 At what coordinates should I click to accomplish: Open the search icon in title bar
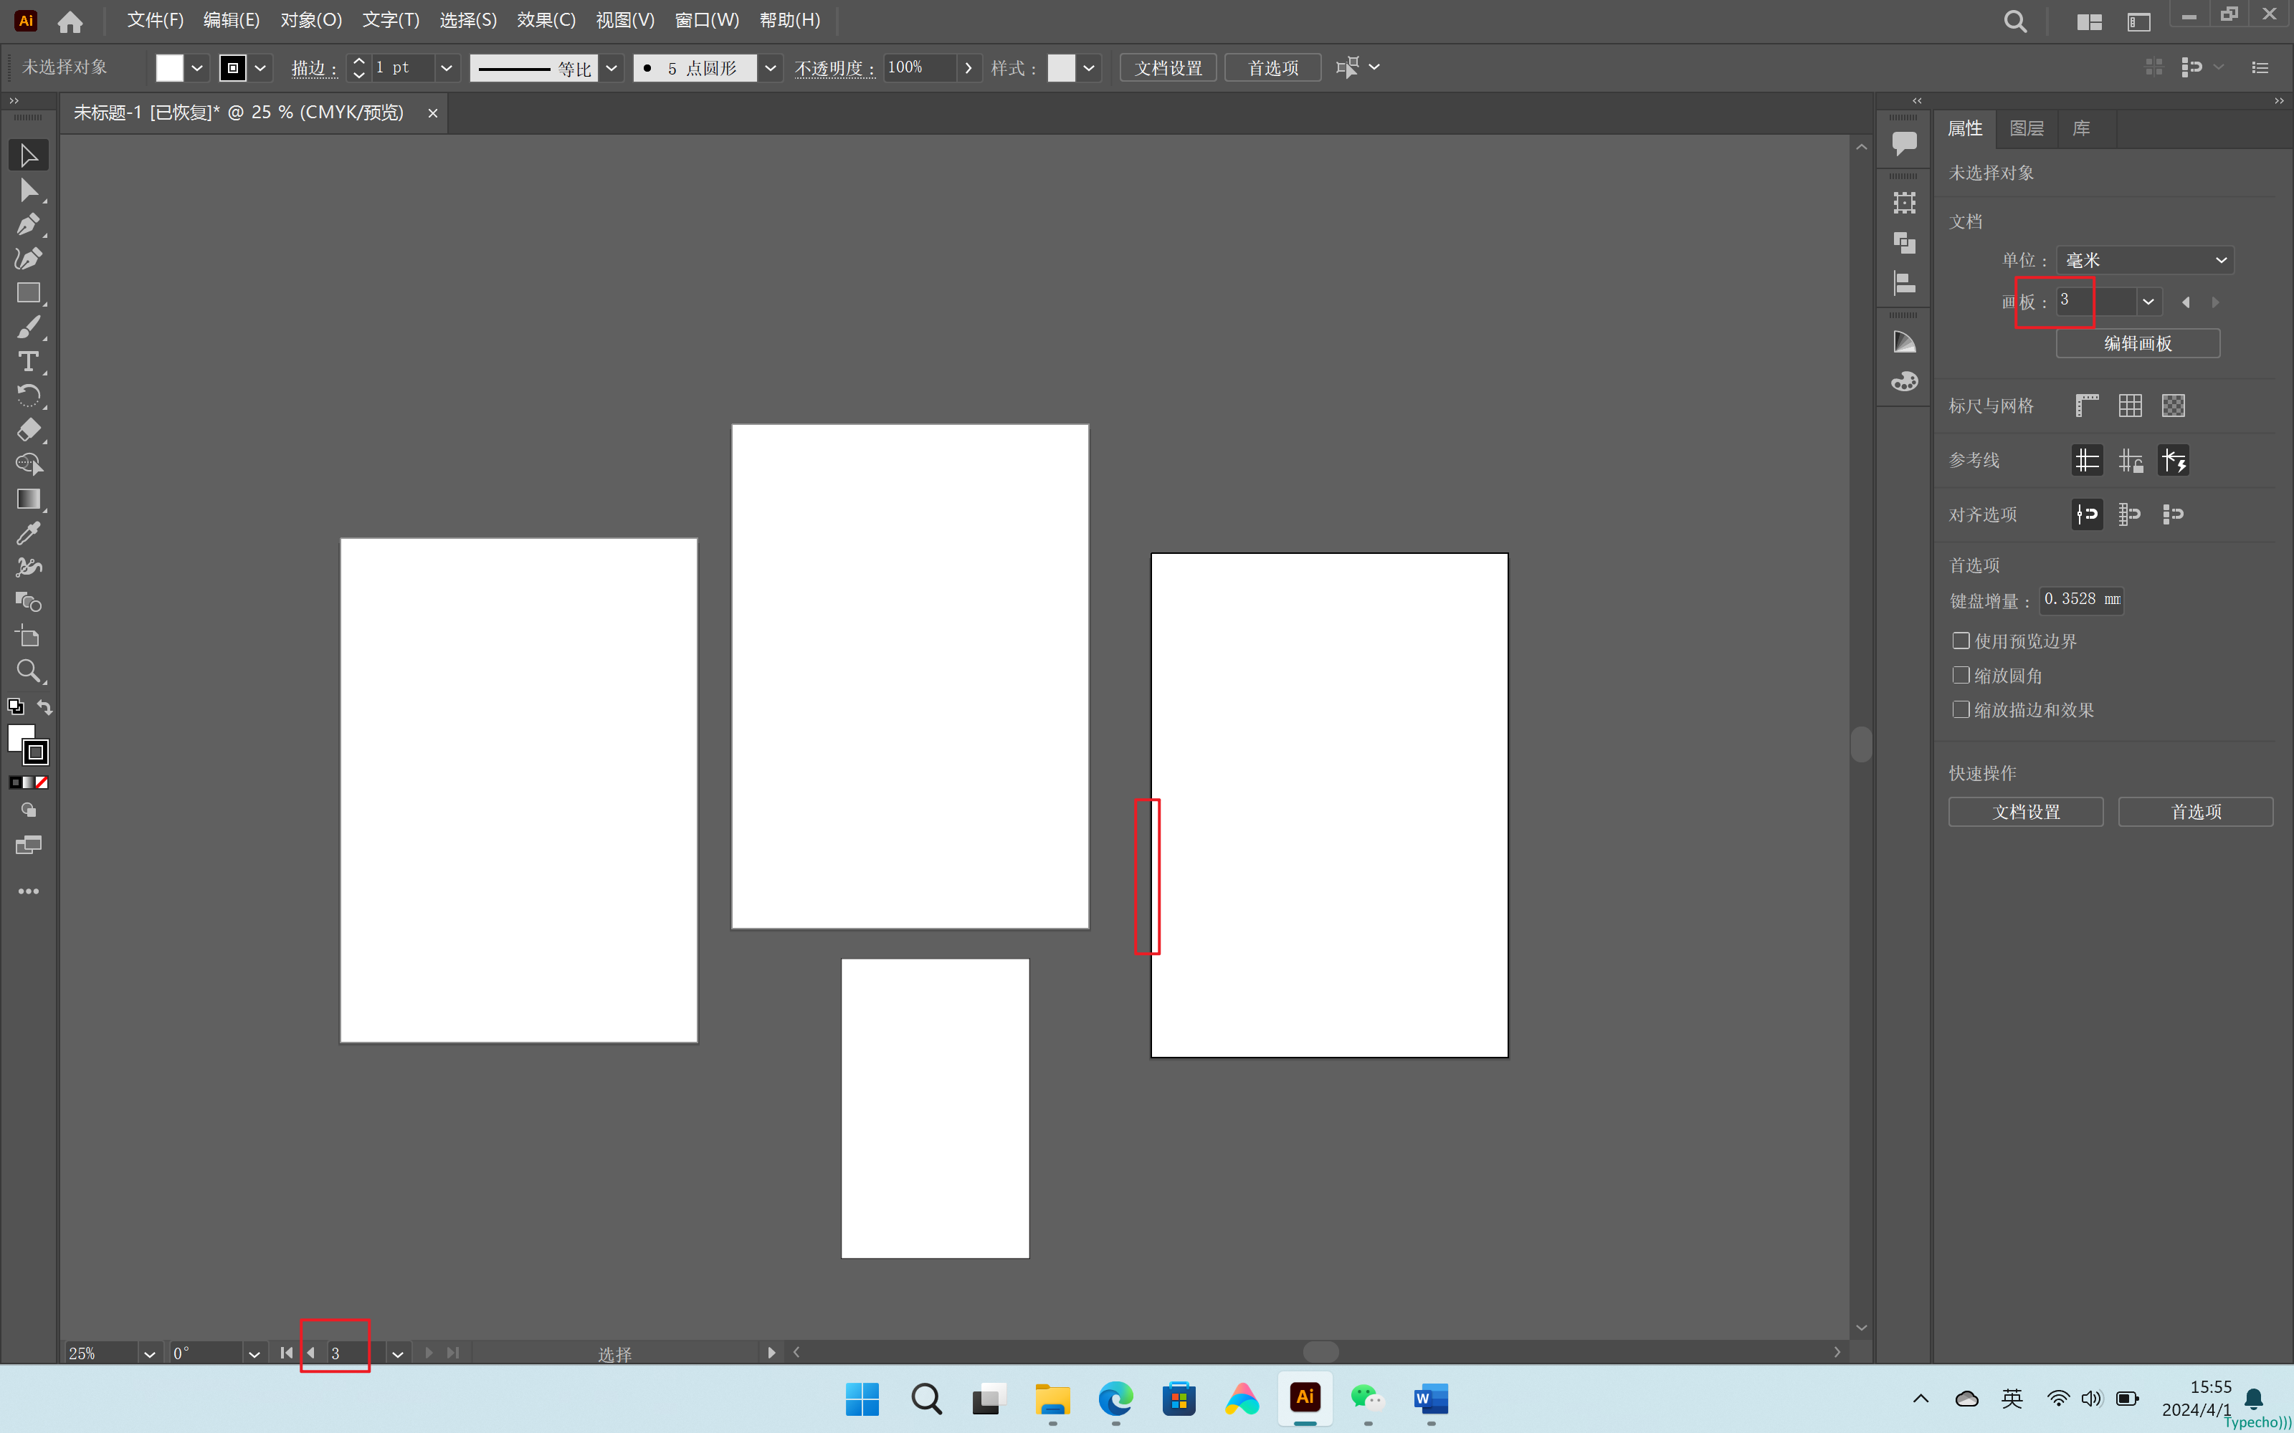pyautogui.click(x=2015, y=21)
